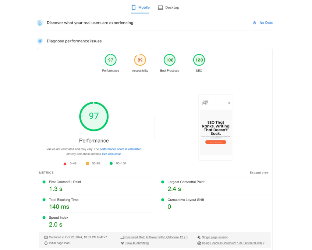Click the orange square 50–89 legend icon
Image resolution: width=312 pixels, height=250 pixels.
(x=87, y=164)
